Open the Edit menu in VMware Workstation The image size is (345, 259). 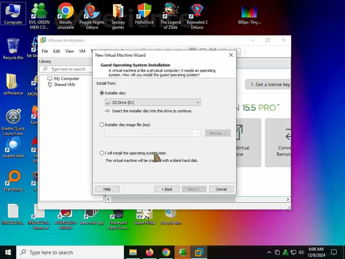pos(57,51)
